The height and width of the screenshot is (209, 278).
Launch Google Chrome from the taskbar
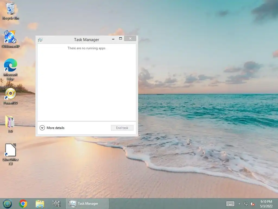click(x=23, y=204)
